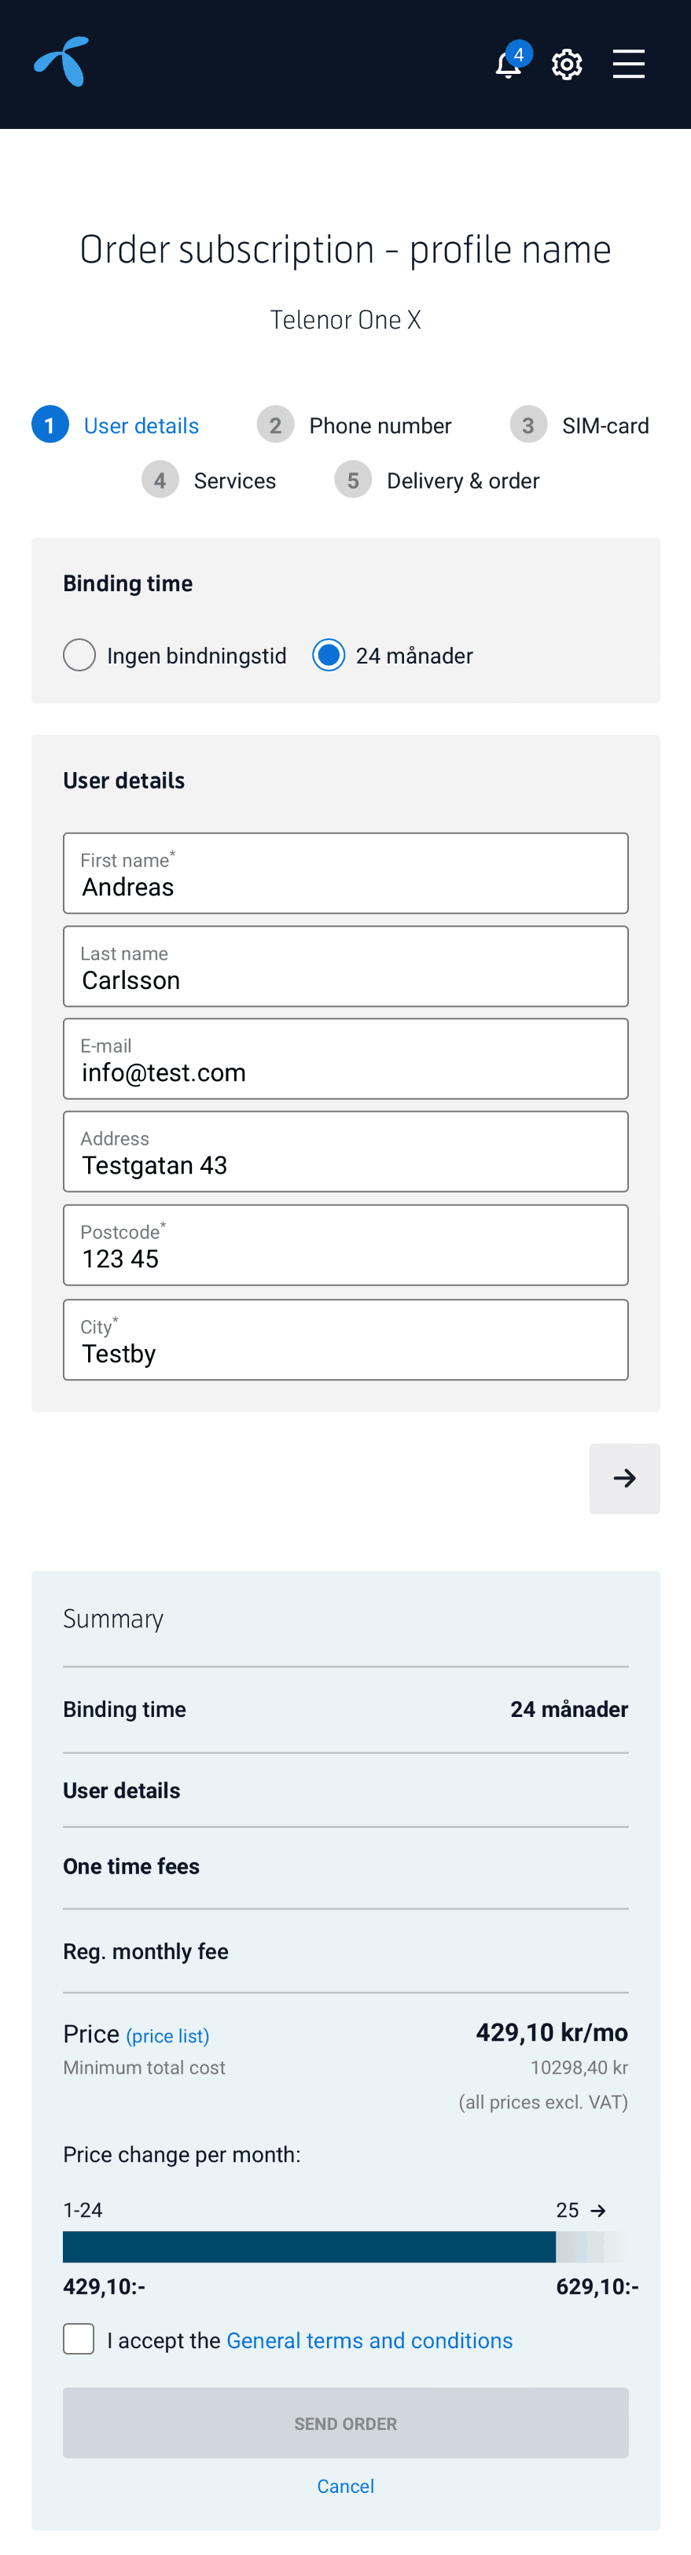This screenshot has height=2555, width=691.
Task: Expand the One time fees row
Action: click(346, 1866)
